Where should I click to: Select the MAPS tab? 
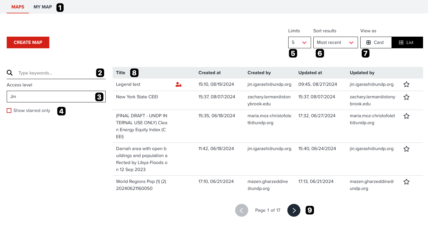pyautogui.click(x=18, y=7)
